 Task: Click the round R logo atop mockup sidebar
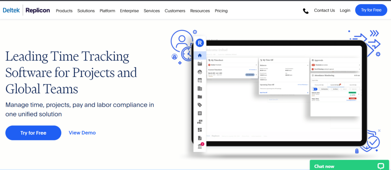pyautogui.click(x=199, y=43)
